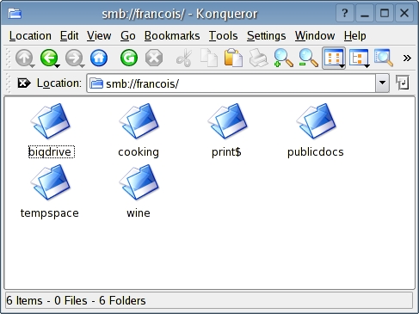Zoom out with the magnifier minus icon

point(308,58)
